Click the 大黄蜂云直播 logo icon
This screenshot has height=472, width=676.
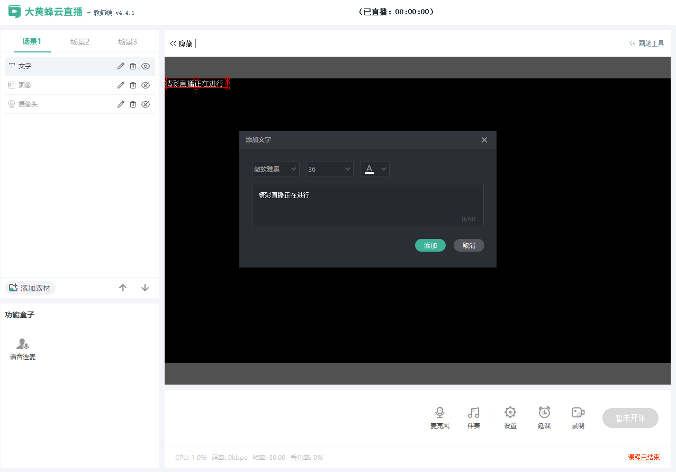point(14,12)
